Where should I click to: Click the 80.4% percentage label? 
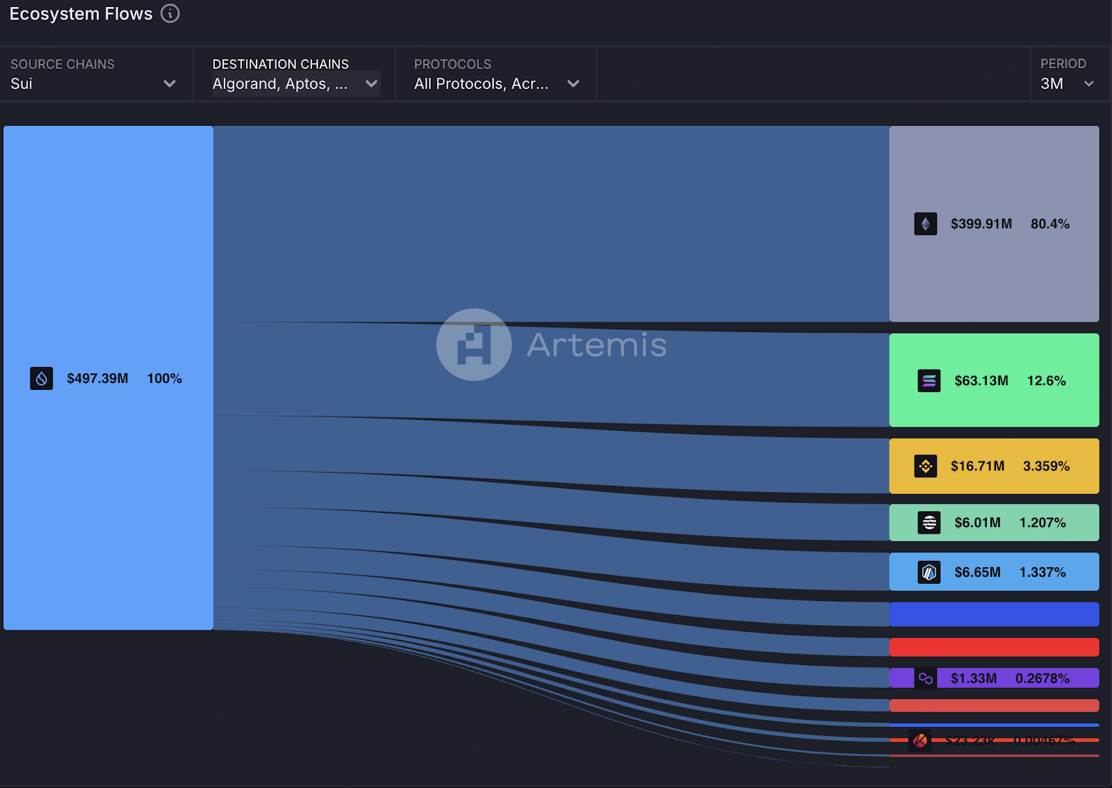tap(1050, 224)
